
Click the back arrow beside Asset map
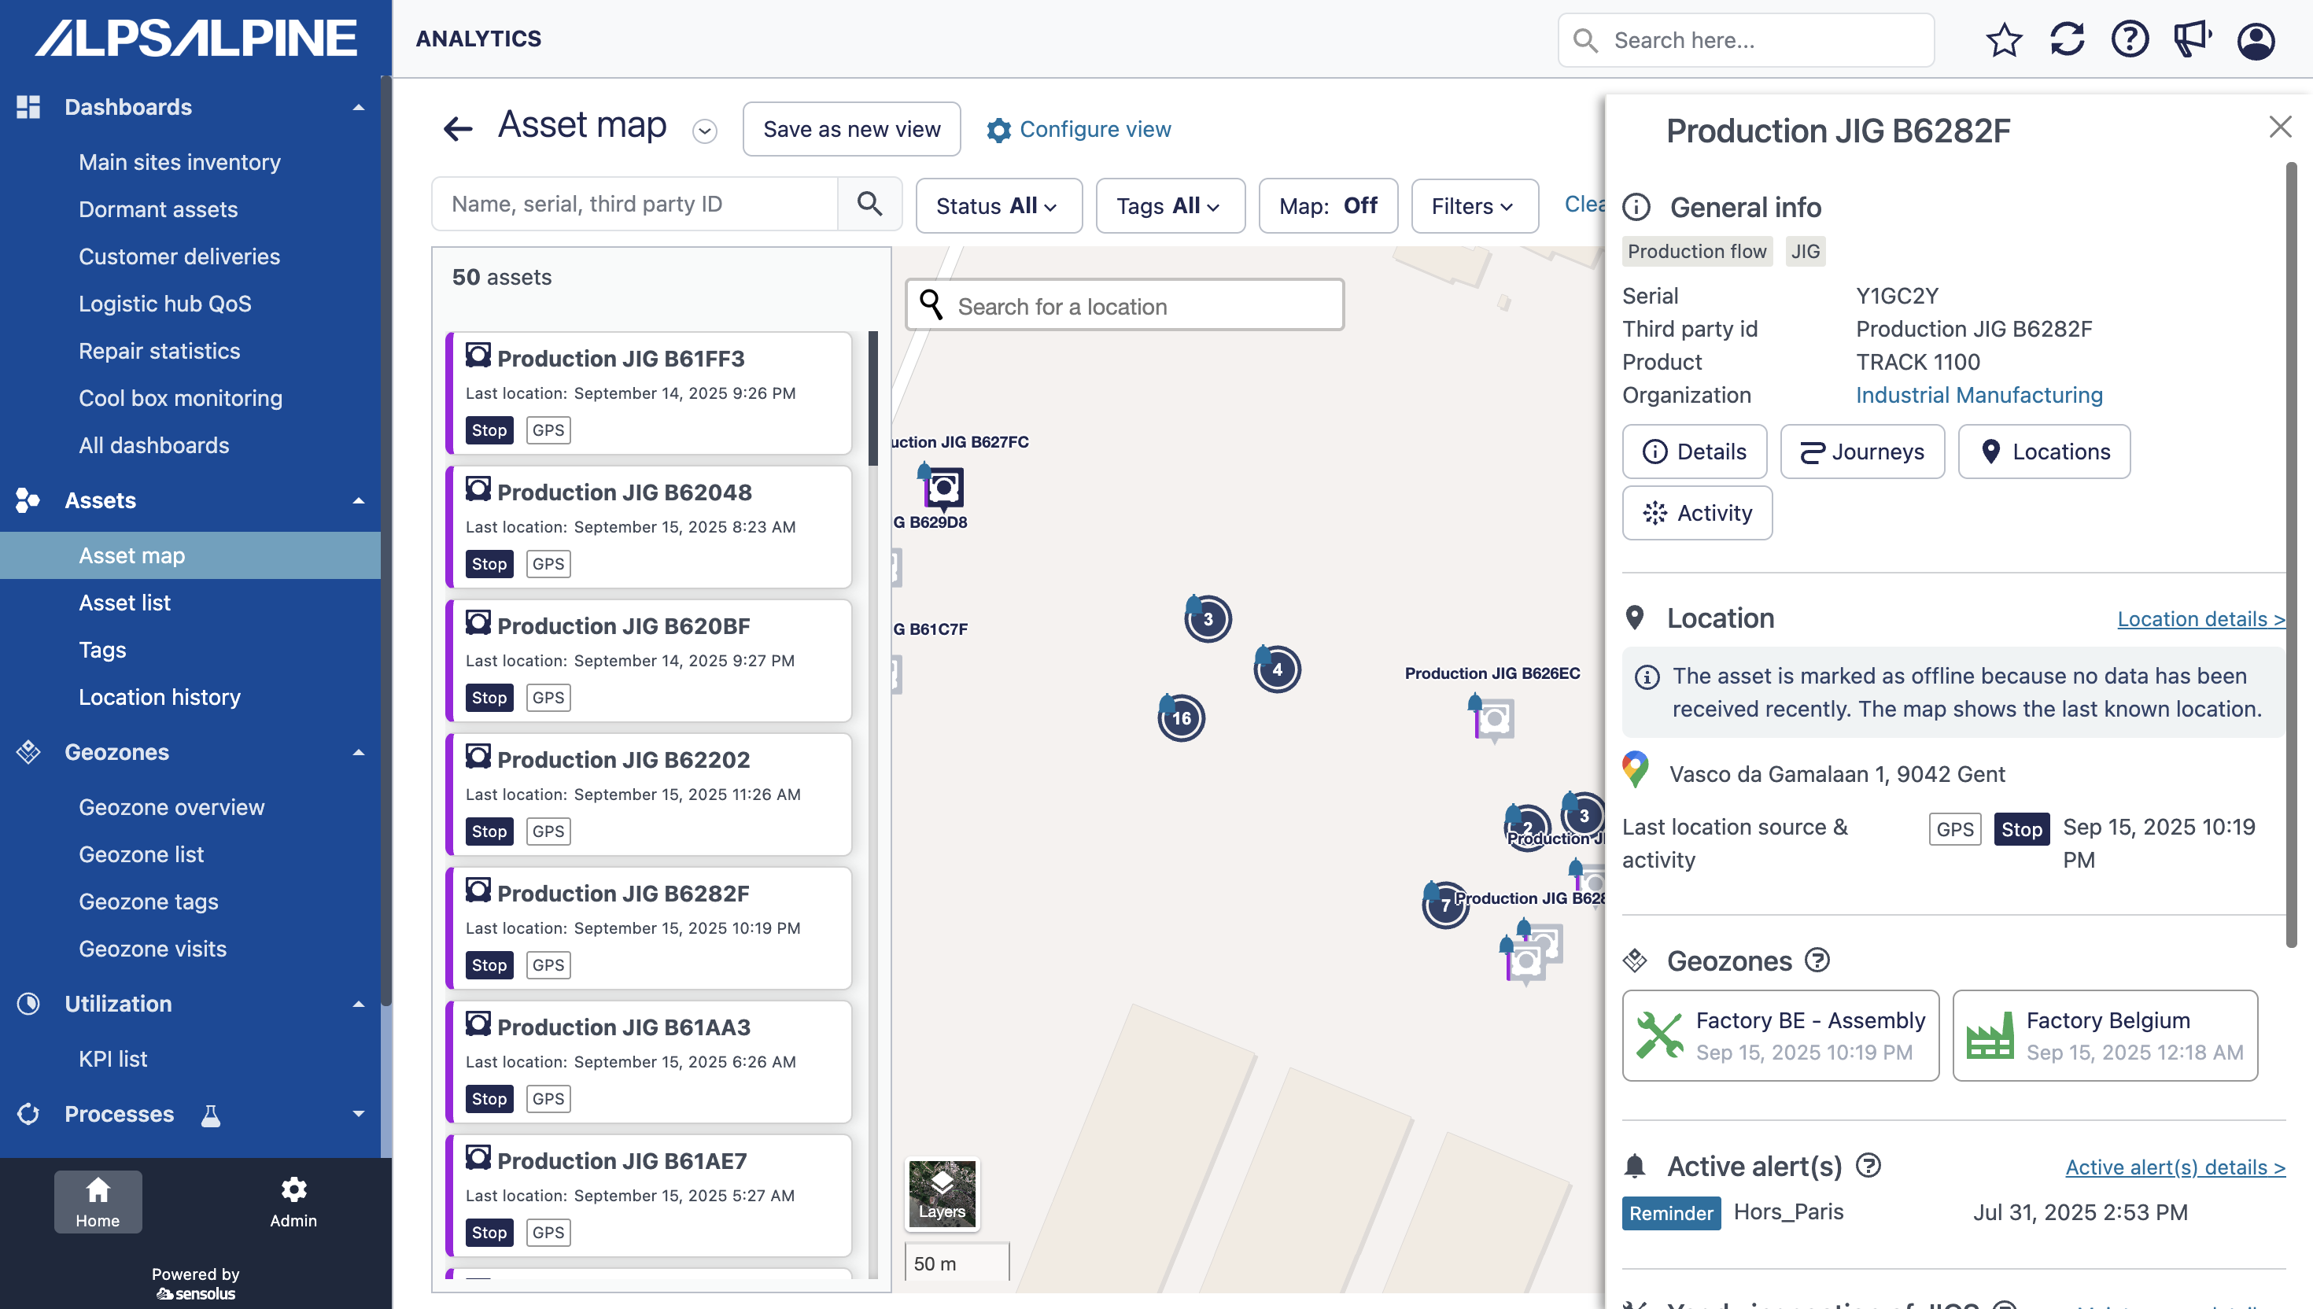pyautogui.click(x=458, y=128)
